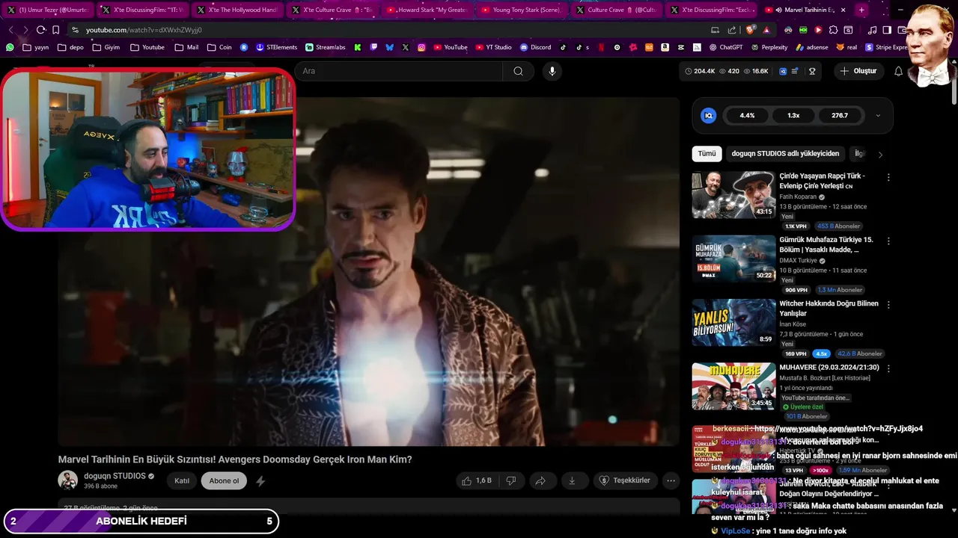Open the ChatGPT bookmark

[724, 47]
